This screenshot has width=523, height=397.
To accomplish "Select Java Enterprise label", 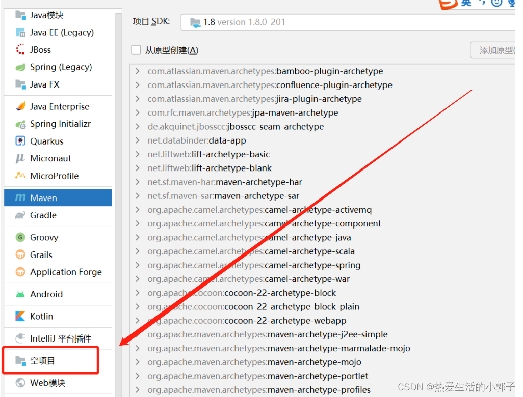I will coord(60,106).
